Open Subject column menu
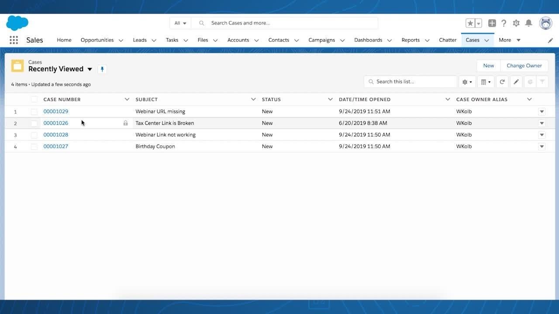Image resolution: width=559 pixels, height=314 pixels. coord(253,99)
